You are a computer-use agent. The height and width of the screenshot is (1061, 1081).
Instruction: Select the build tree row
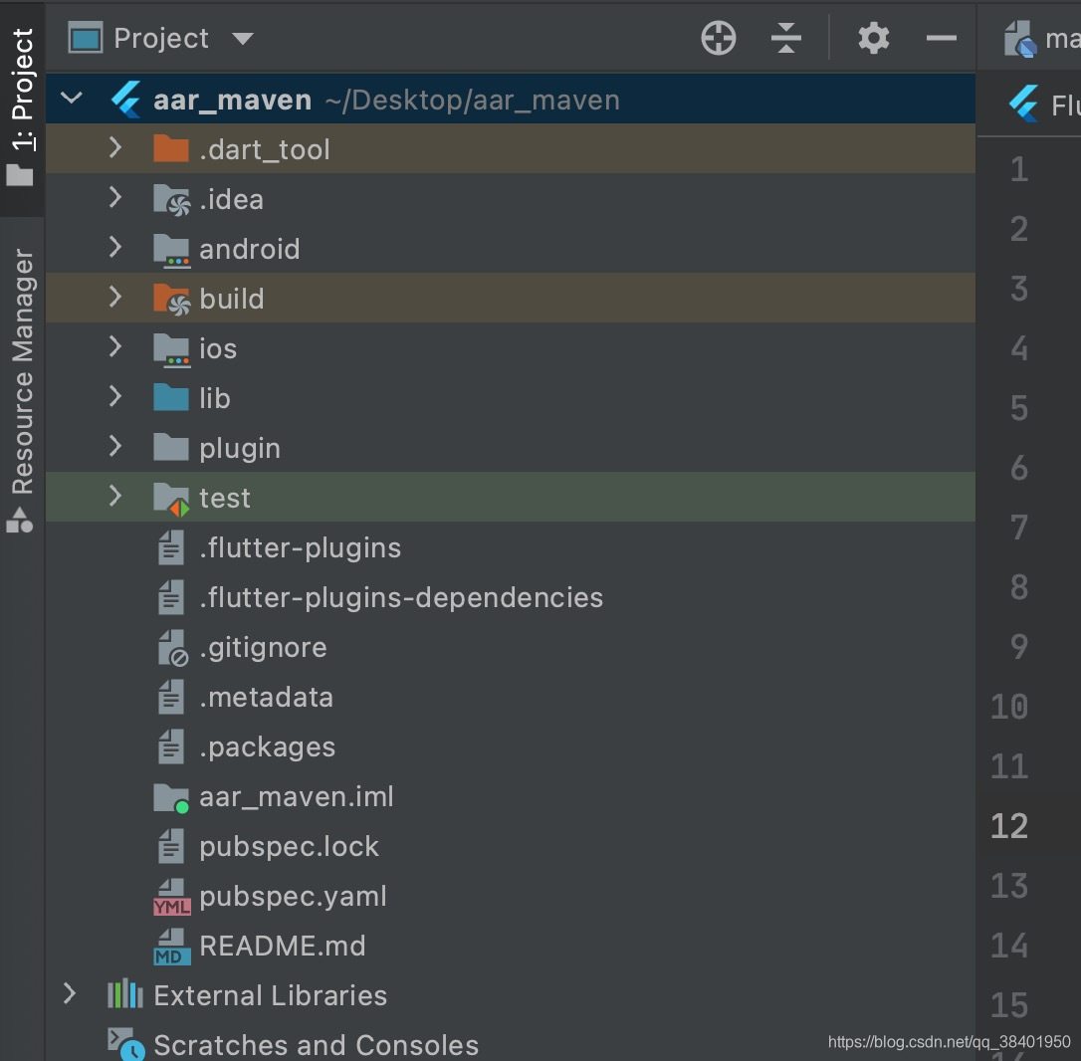click(511, 298)
